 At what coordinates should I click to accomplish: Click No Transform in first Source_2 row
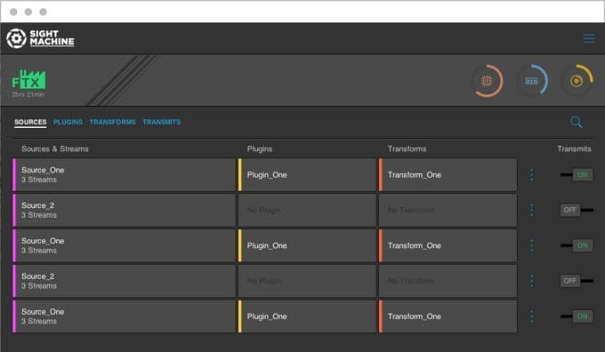pyautogui.click(x=448, y=210)
